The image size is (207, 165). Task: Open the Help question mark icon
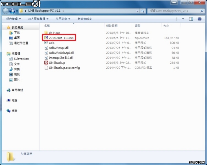pyautogui.click(x=200, y=19)
